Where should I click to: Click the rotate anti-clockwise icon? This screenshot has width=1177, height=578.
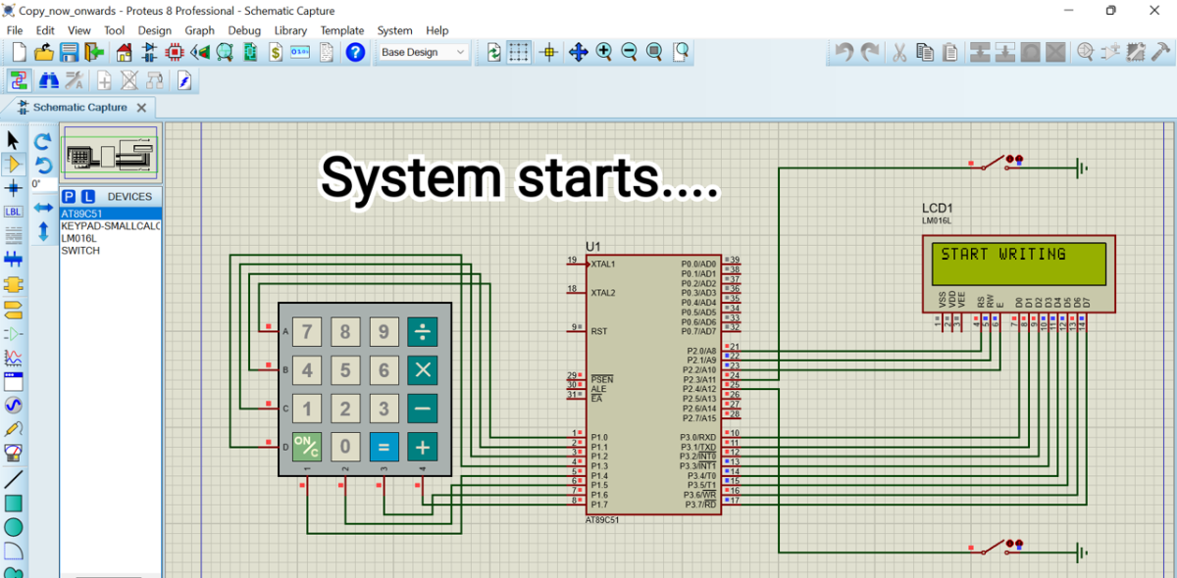tap(43, 165)
